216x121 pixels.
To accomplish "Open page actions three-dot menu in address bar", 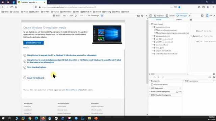I will click(172, 7).
